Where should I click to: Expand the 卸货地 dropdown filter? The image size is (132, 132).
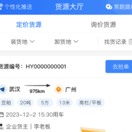66,42
